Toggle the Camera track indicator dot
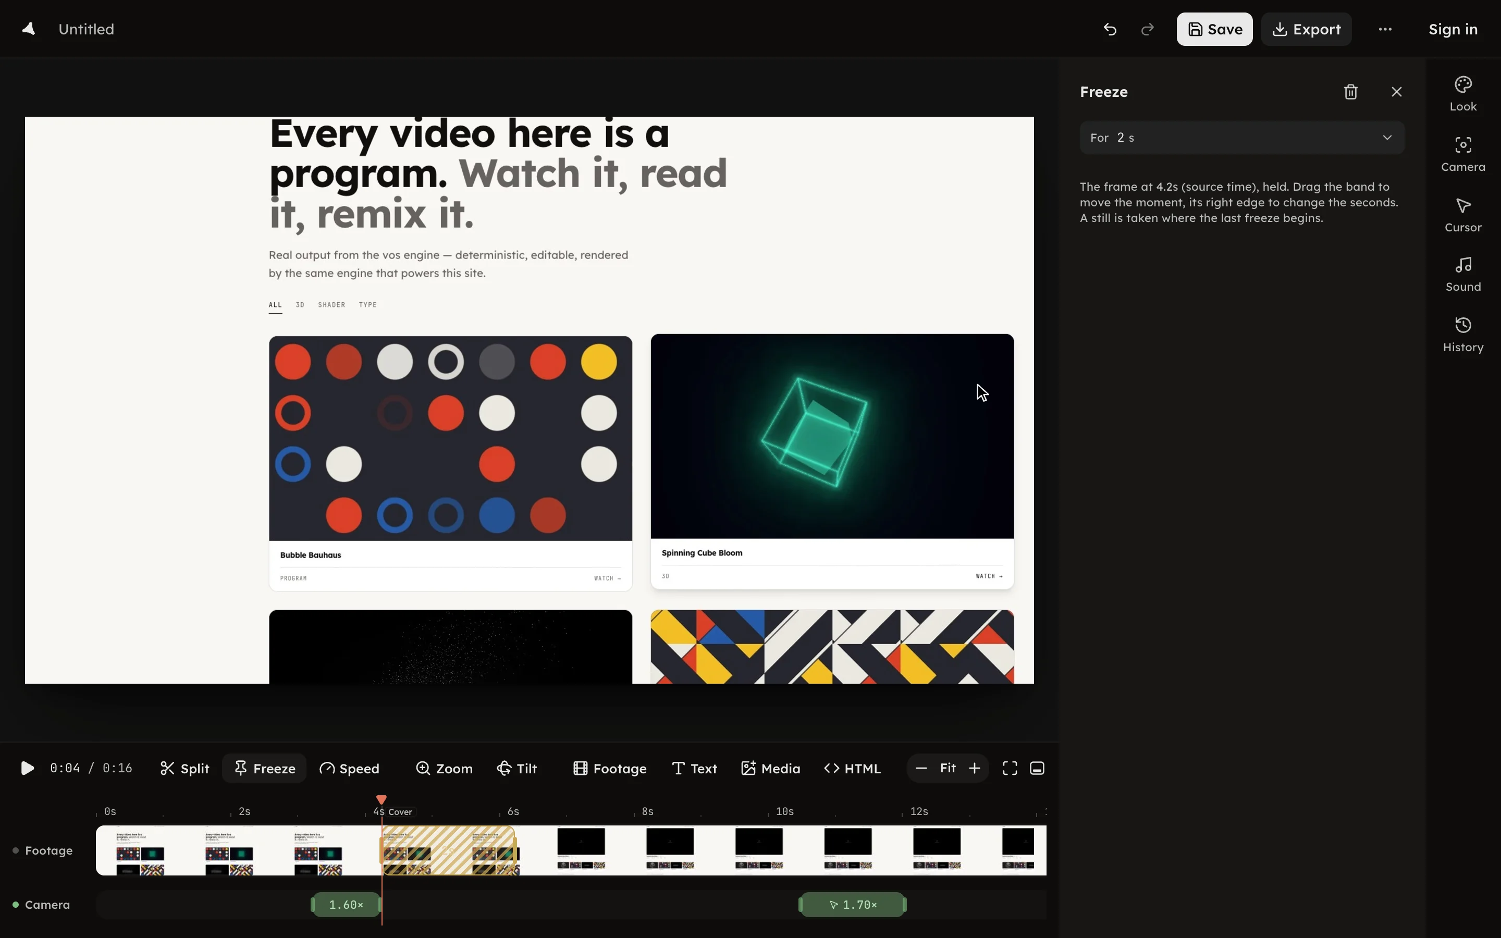Viewport: 1501px width, 938px height. [x=16, y=905]
